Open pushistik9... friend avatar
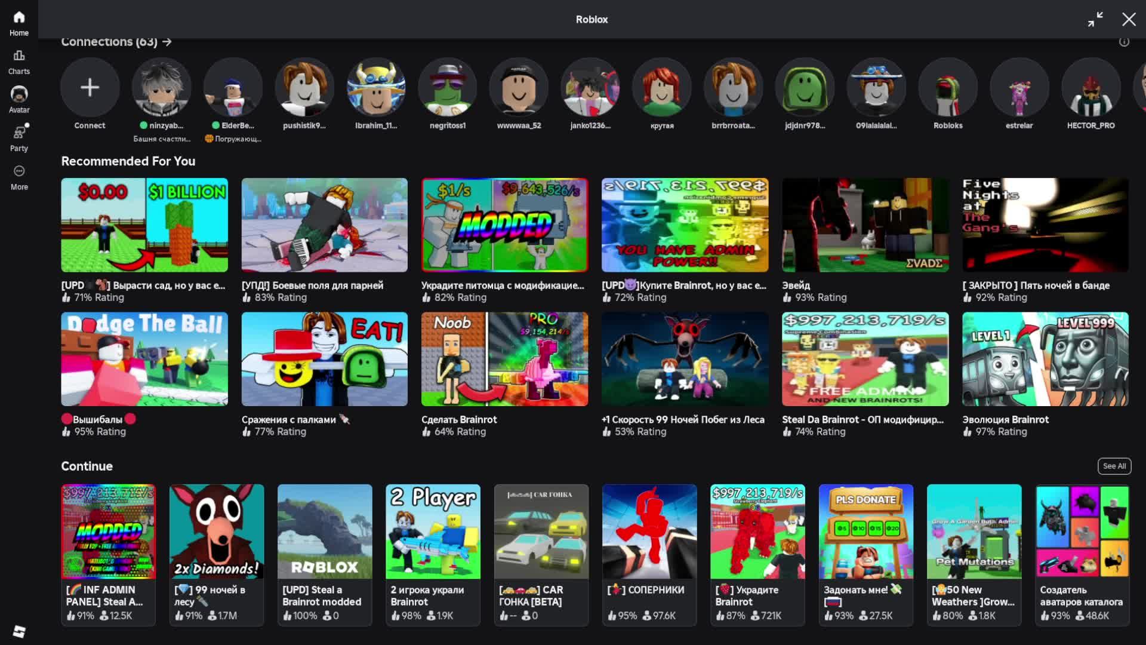1146x645 pixels. click(304, 87)
